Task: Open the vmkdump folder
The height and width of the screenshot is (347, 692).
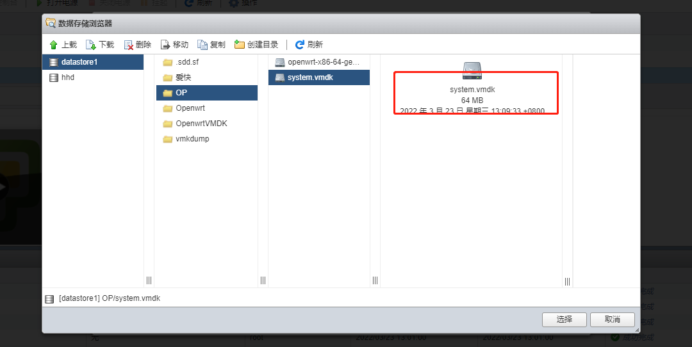Action: [x=192, y=139]
